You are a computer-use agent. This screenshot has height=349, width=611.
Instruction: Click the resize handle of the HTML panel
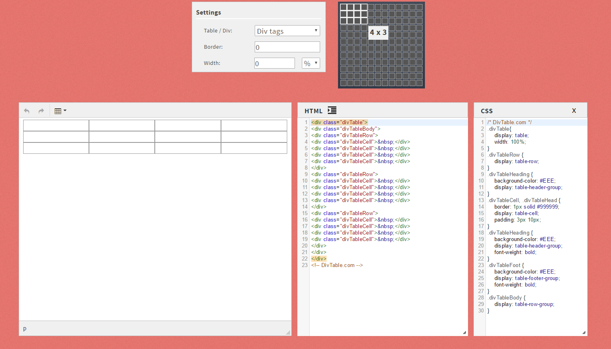[464, 332]
